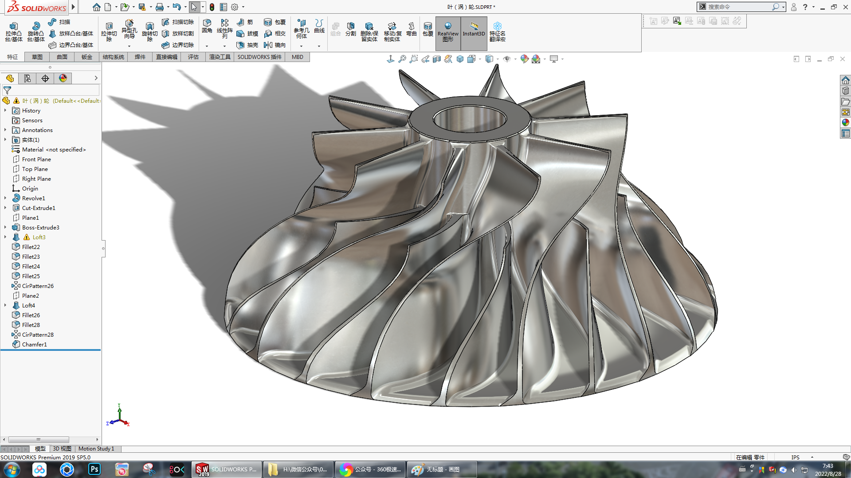Select the Extruded Cut (拉伸切除) tool
This screenshot has height=478, width=851.
(109, 31)
